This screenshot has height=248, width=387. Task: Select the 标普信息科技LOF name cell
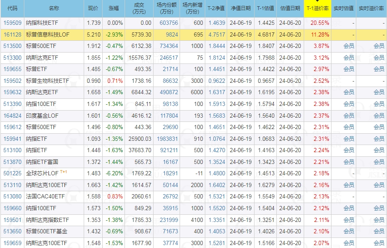(x=54, y=34)
